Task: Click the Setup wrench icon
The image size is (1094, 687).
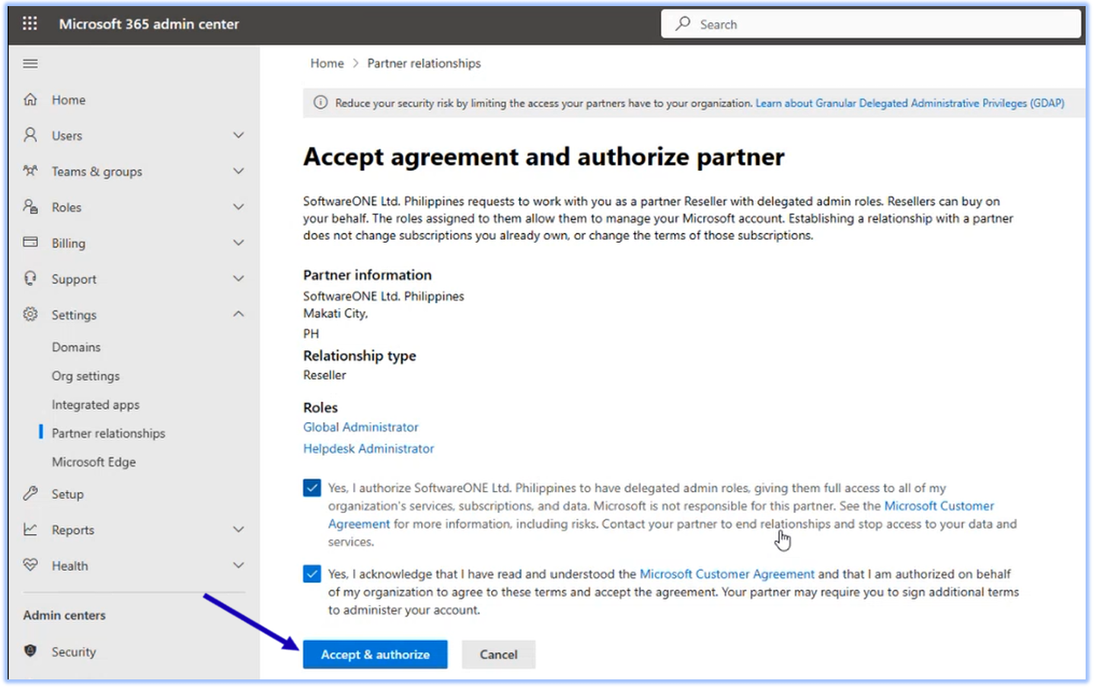Action: tap(30, 494)
